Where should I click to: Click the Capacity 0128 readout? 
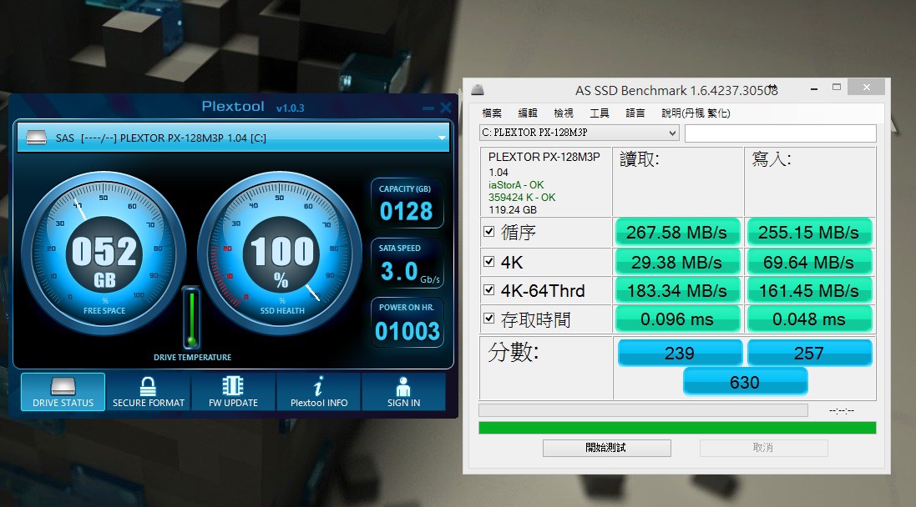click(x=407, y=203)
